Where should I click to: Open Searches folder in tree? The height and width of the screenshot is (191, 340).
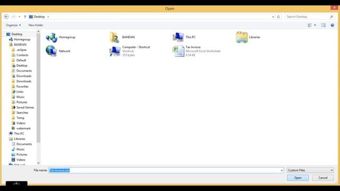coord(22,112)
